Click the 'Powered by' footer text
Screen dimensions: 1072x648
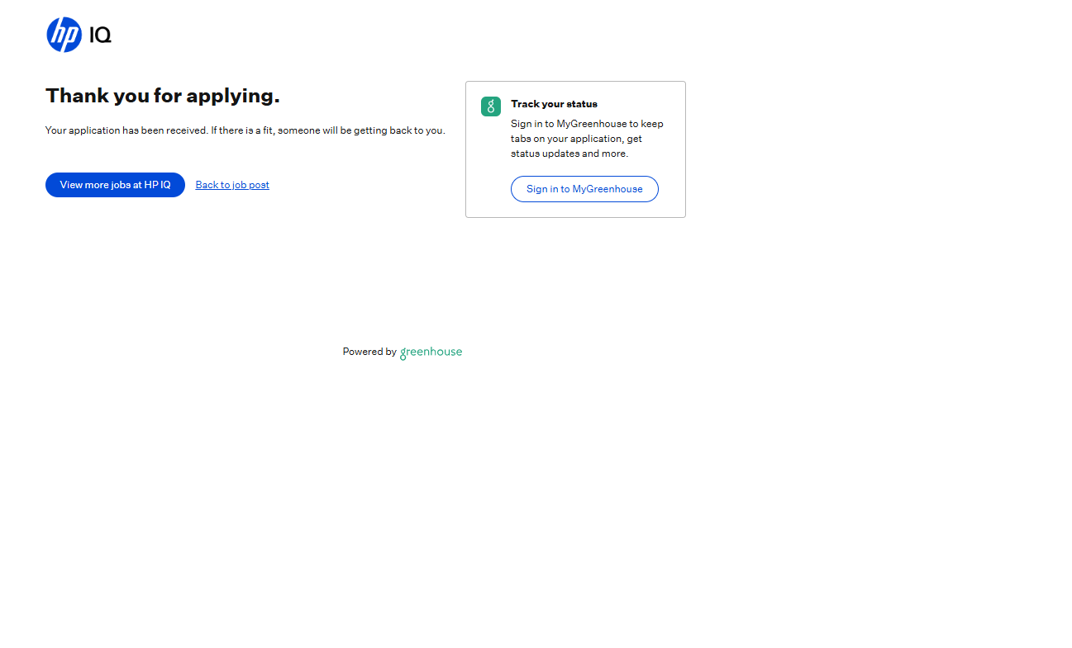point(369,352)
